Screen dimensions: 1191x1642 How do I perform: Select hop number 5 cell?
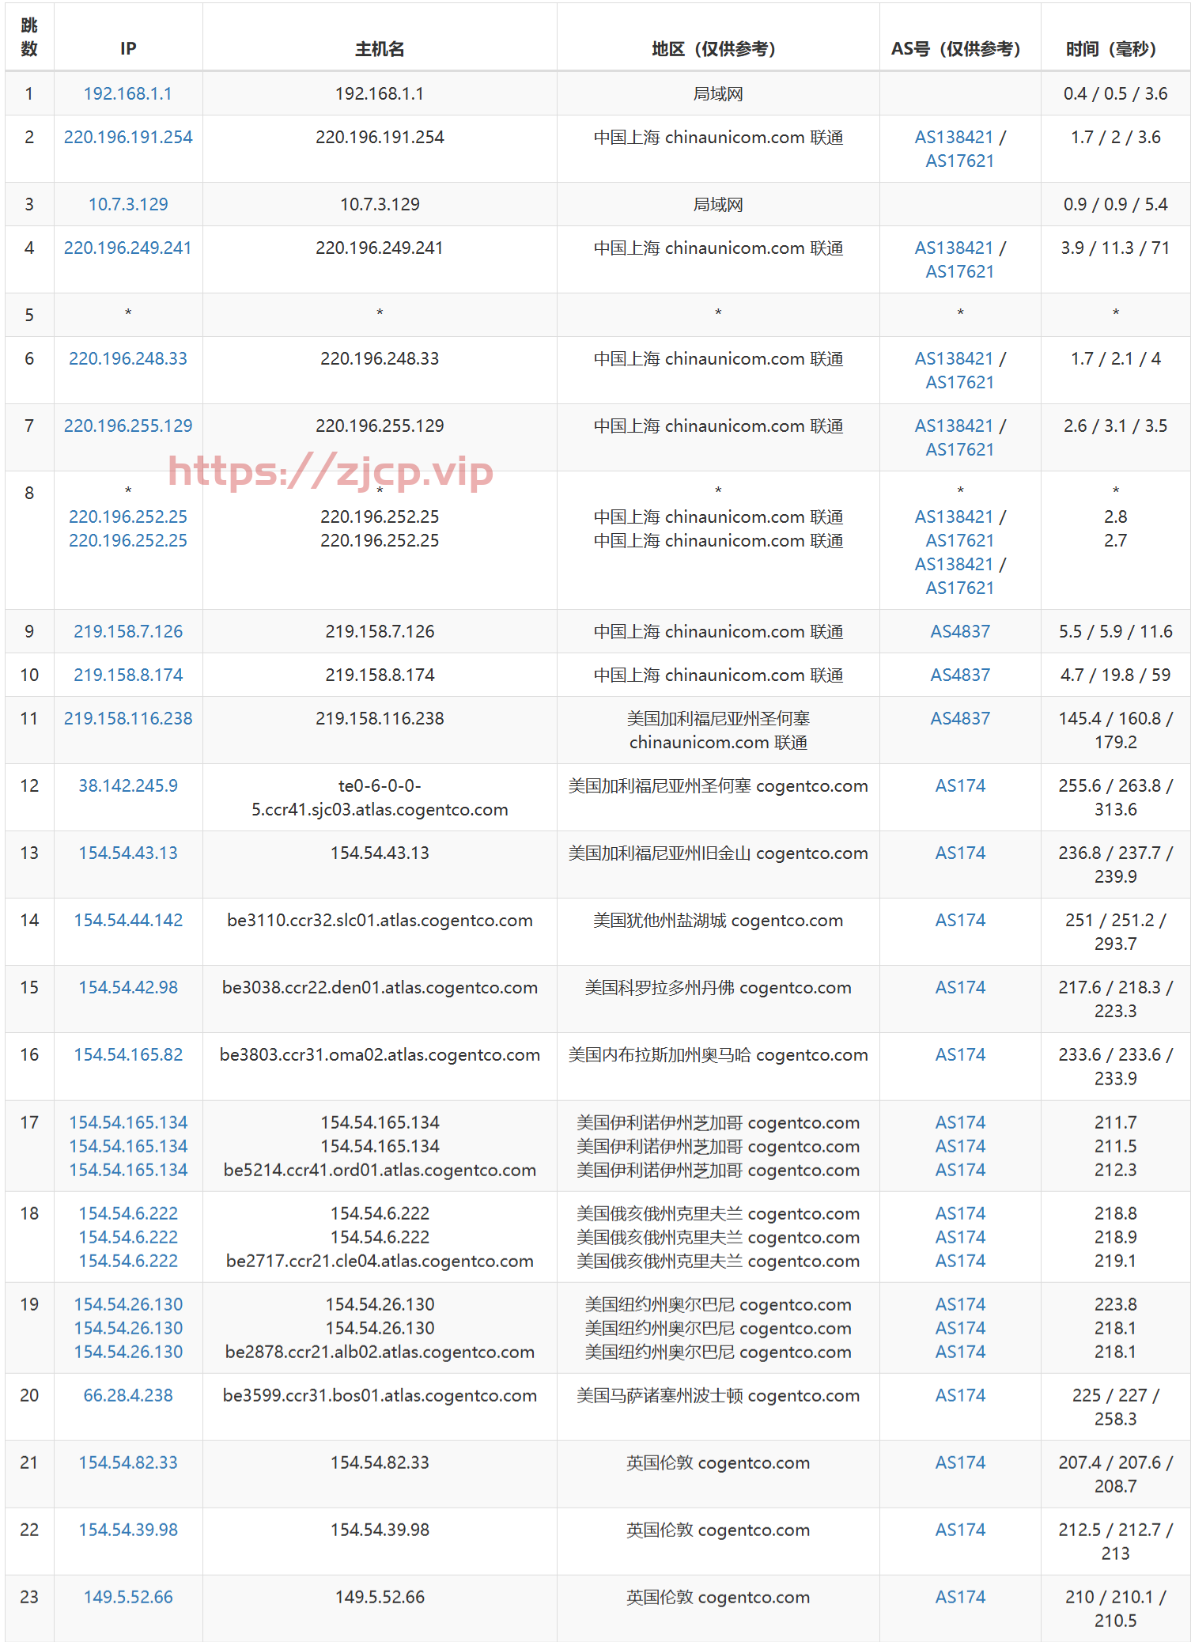[29, 315]
